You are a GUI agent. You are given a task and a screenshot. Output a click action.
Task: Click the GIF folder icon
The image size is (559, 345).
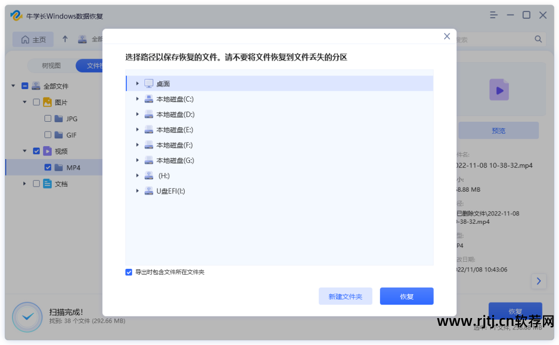59,135
